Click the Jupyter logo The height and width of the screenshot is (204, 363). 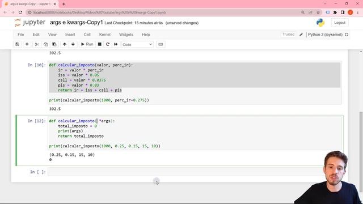click(30, 23)
